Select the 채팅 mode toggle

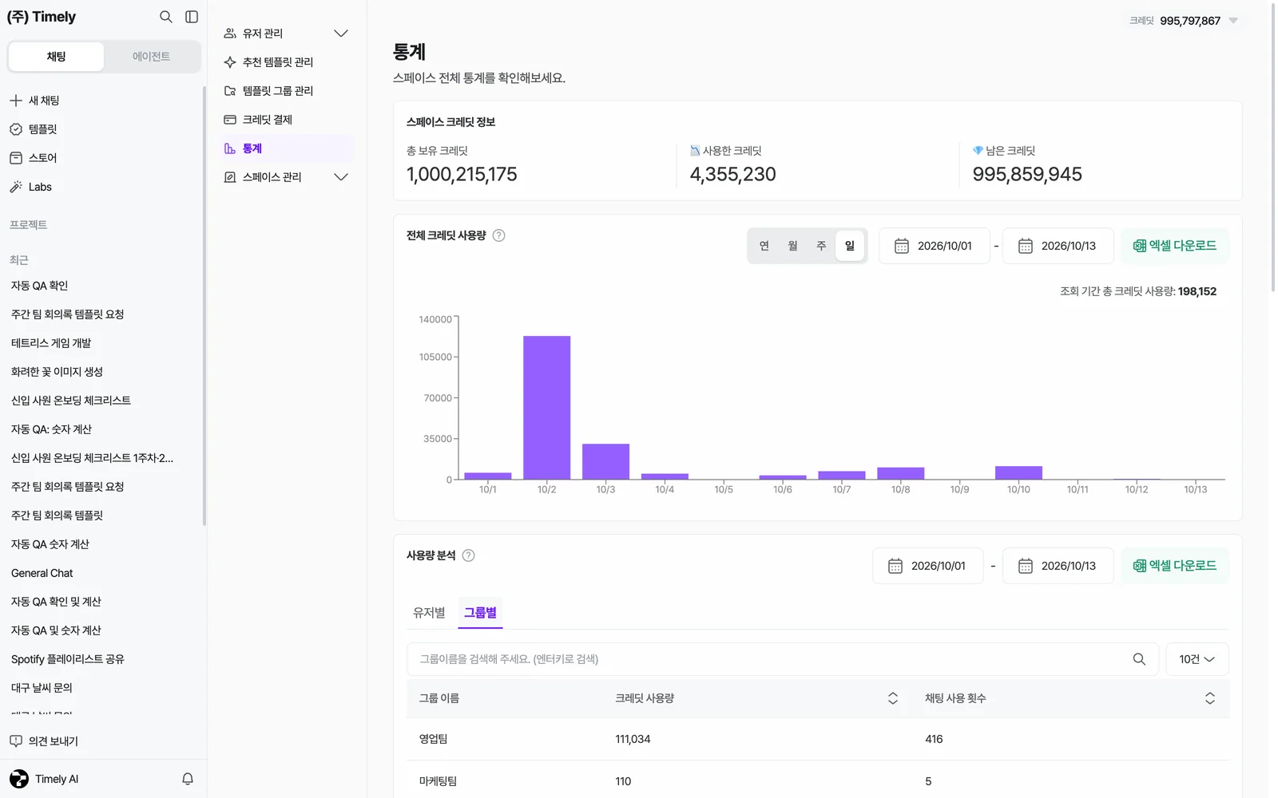pyautogui.click(x=56, y=57)
